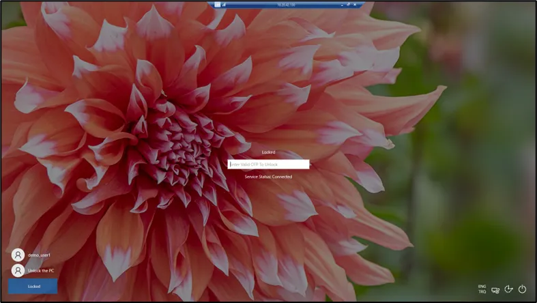Click the OTP unlock input field
Image resolution: width=537 pixels, height=303 pixels.
coord(269,164)
